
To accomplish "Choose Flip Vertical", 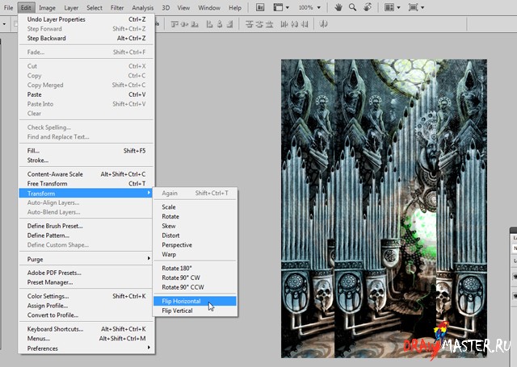I will coord(195,311).
